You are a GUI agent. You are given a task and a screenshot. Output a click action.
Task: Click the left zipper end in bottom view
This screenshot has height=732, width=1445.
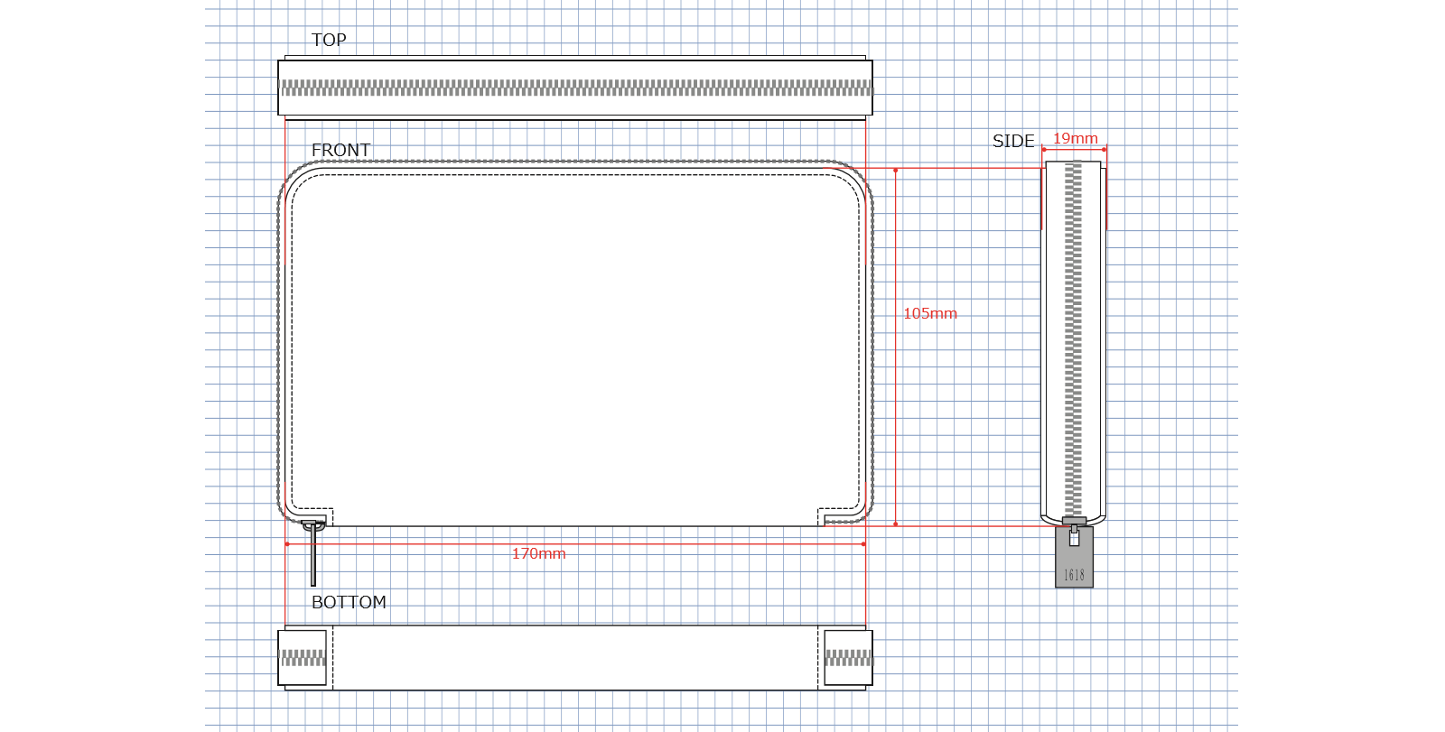(x=303, y=658)
